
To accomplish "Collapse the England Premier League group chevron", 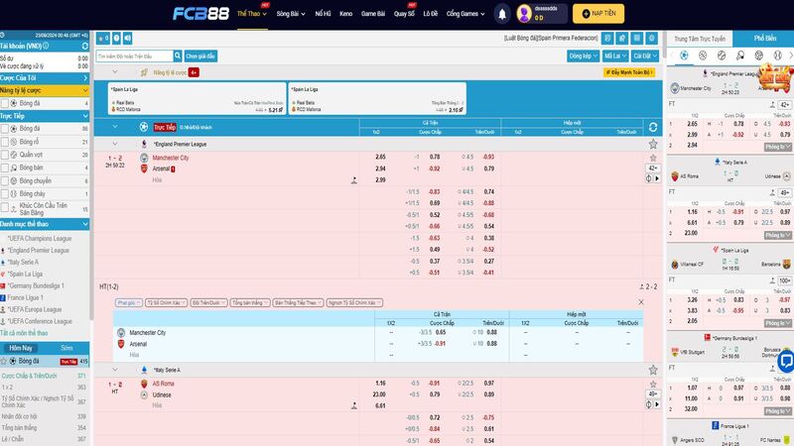I will pos(115,144).
